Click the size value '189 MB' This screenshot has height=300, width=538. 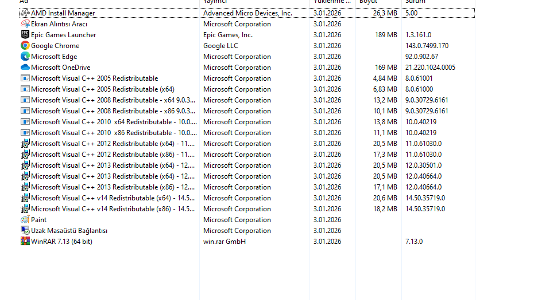tap(386, 35)
